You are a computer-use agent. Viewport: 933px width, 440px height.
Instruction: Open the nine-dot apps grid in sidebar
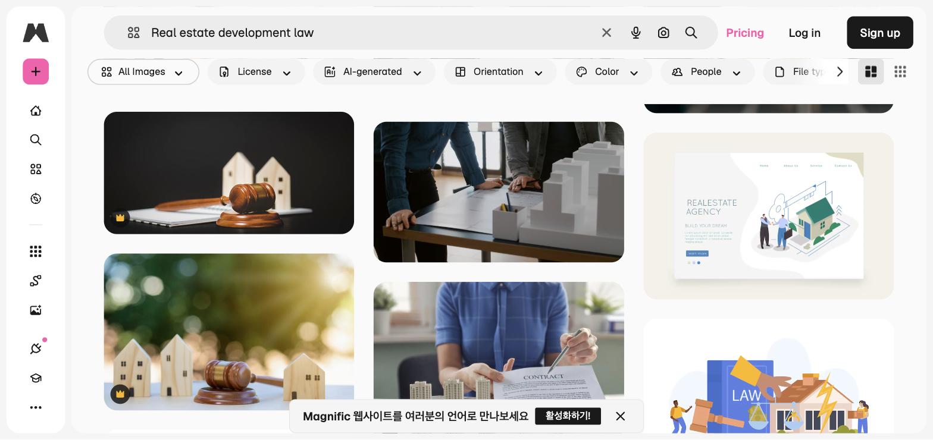[x=36, y=252]
